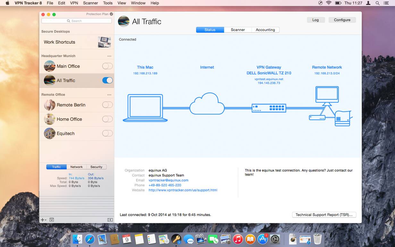
Task: Select Remote Berlin in the sidebar
Action: [x=77, y=105]
